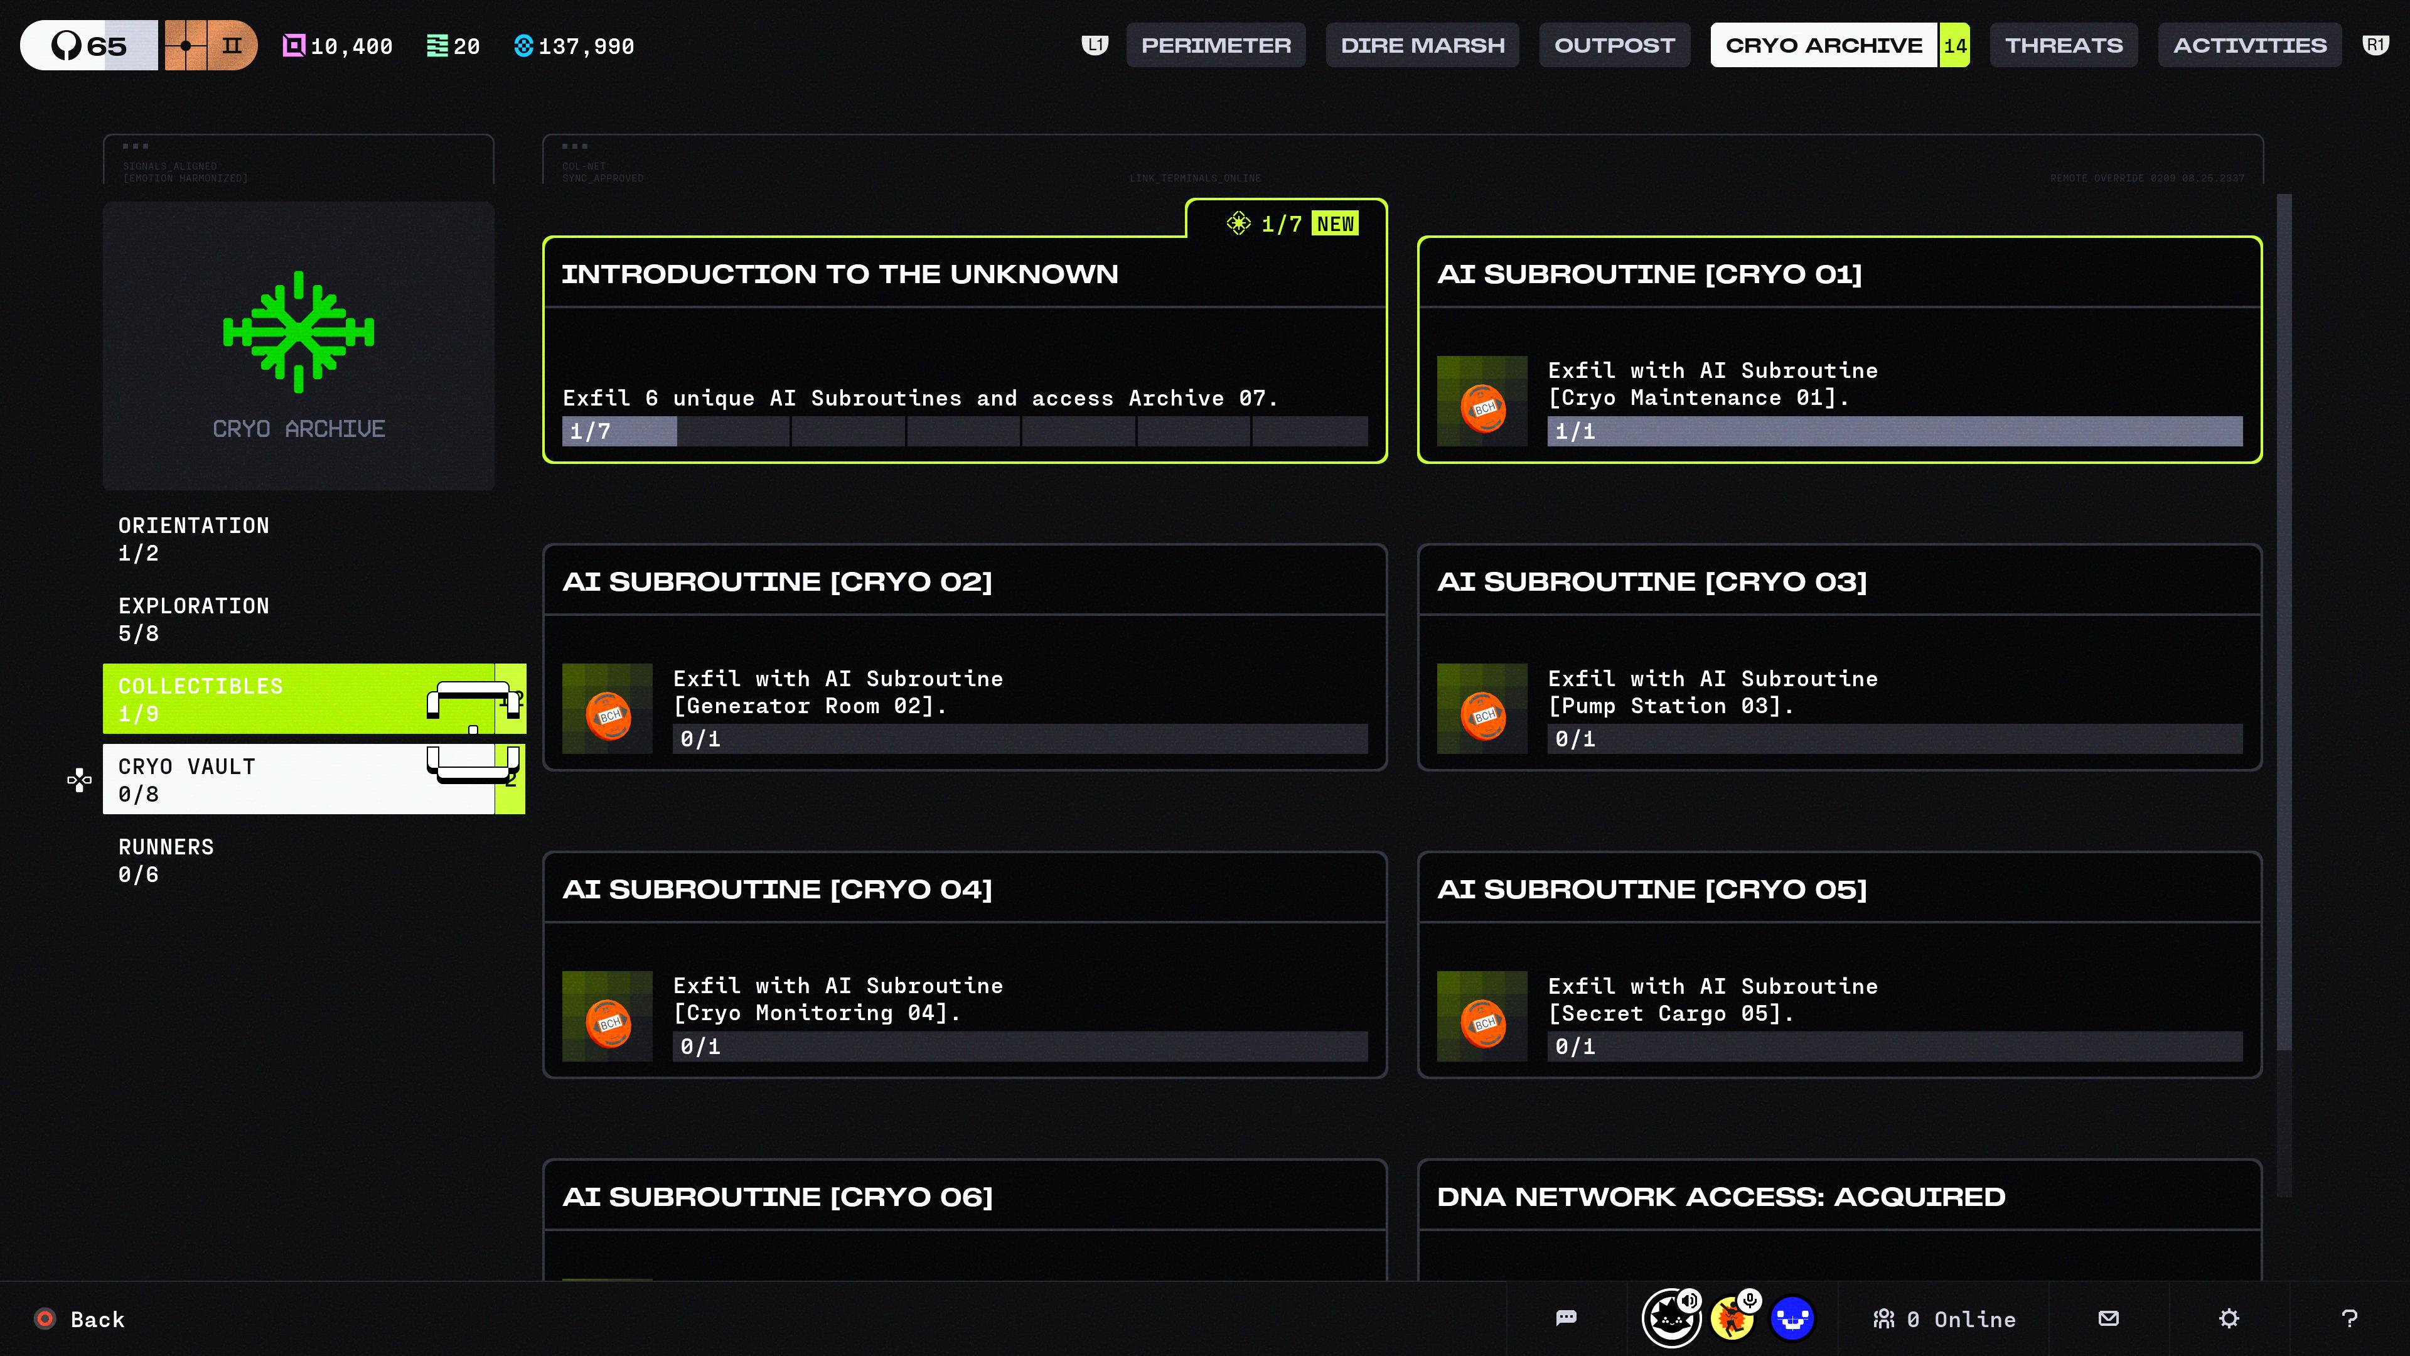Click the help question mark icon
2410x1356 pixels.
point(2349,1318)
